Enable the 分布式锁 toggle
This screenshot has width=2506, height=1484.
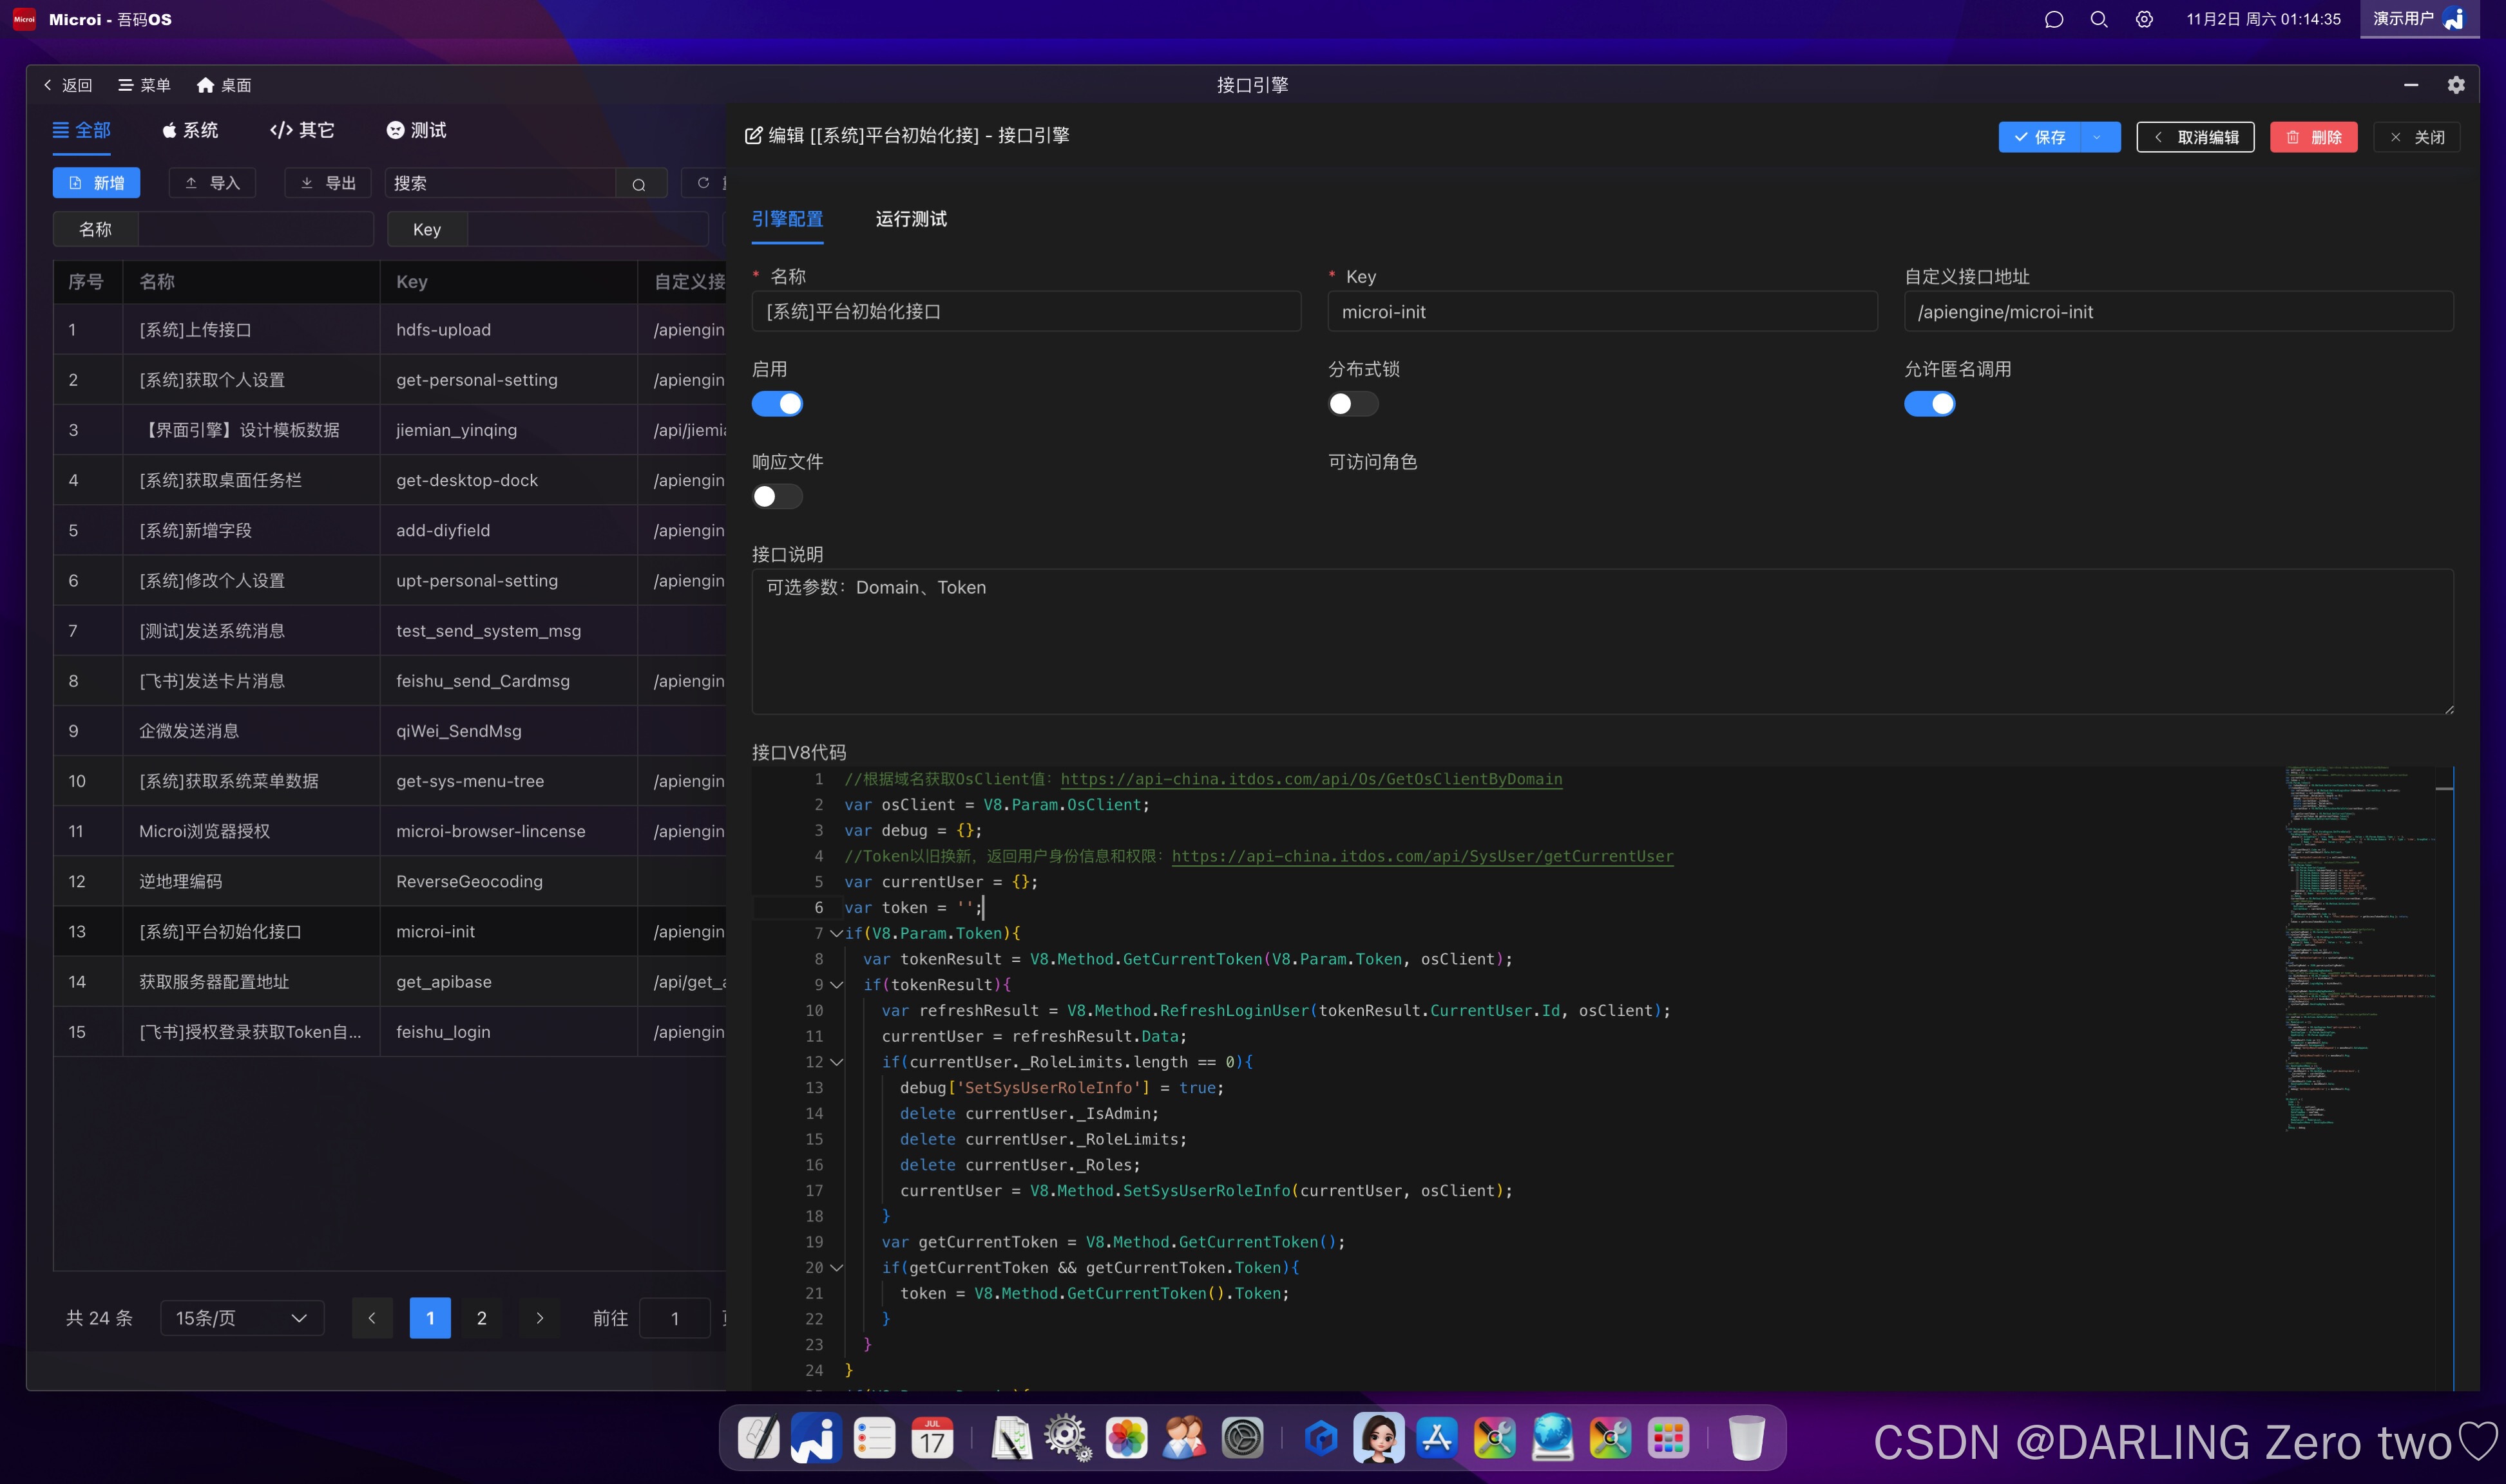[x=1353, y=404]
